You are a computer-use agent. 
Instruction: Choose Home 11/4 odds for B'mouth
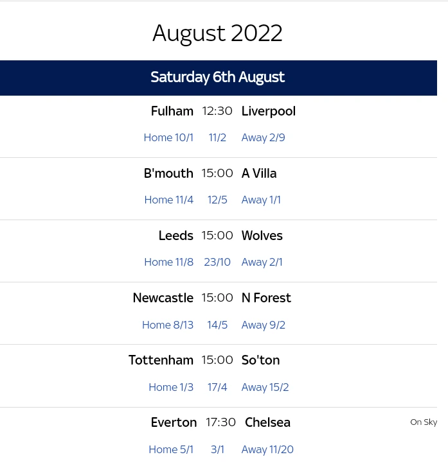[x=168, y=200]
